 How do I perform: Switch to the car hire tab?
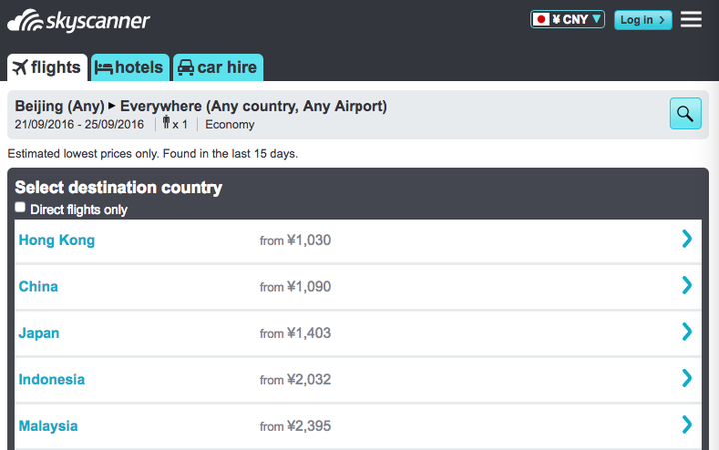pyautogui.click(x=218, y=67)
